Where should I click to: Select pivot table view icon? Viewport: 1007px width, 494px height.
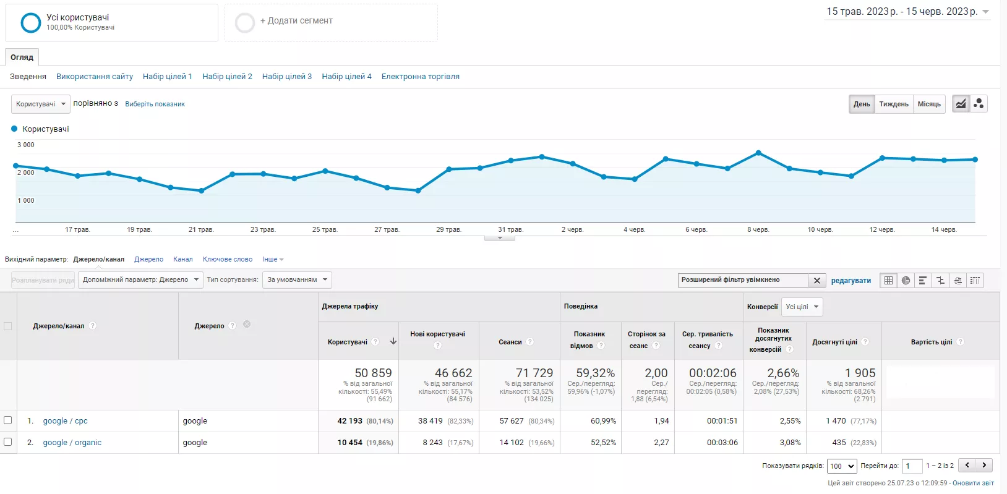pyautogui.click(x=975, y=280)
